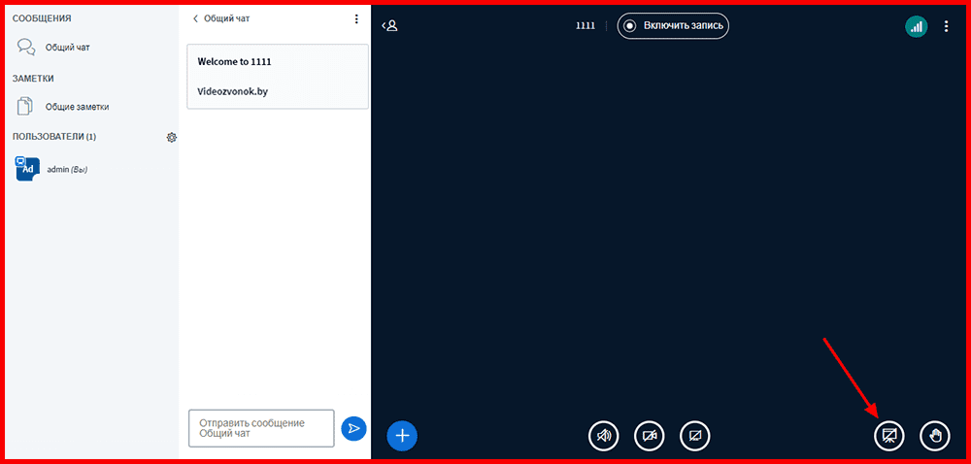This screenshot has width=971, height=464.
Task: Open the green connection status indicator
Action: tap(916, 26)
